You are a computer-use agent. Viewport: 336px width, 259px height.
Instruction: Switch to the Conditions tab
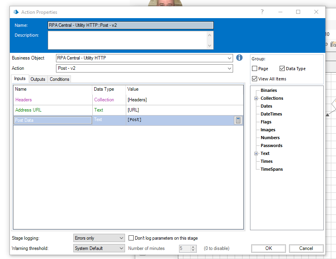pos(60,79)
